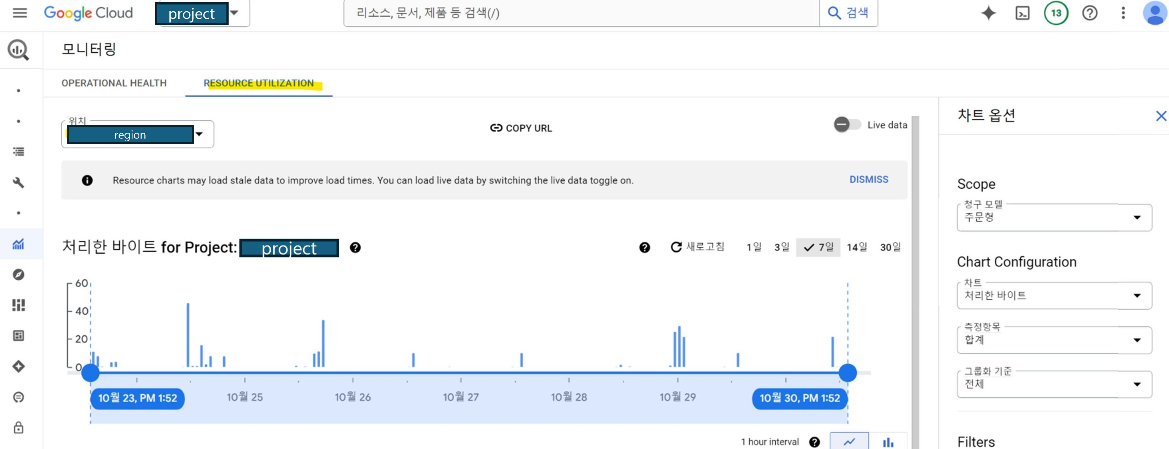Image resolution: width=1169 pixels, height=449 pixels.
Task: Select the 7일 time range
Action: [x=818, y=247]
